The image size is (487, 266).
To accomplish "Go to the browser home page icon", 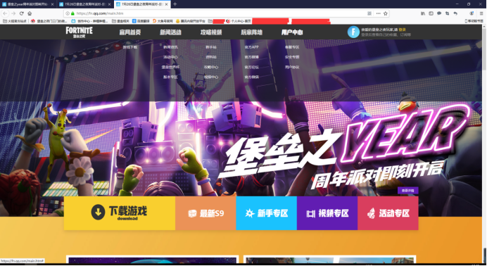I will (x=30, y=13).
